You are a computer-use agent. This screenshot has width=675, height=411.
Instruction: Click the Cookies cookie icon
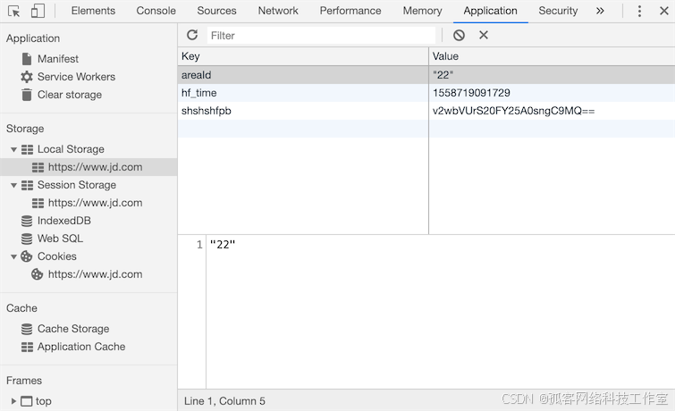coord(27,256)
